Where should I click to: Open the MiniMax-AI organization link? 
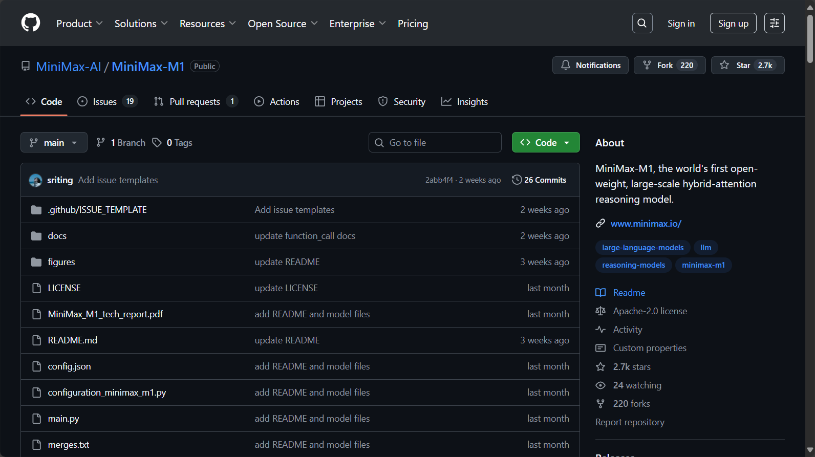click(69, 67)
